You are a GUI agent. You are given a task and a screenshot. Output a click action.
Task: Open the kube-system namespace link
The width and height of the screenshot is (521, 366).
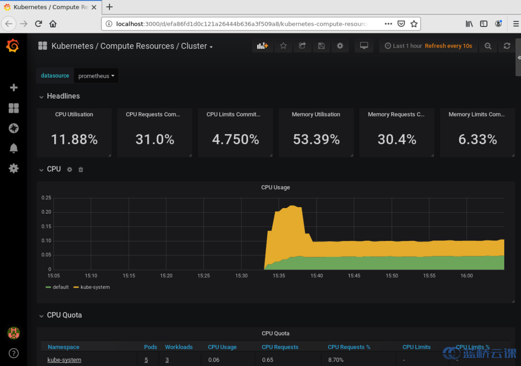click(x=64, y=360)
